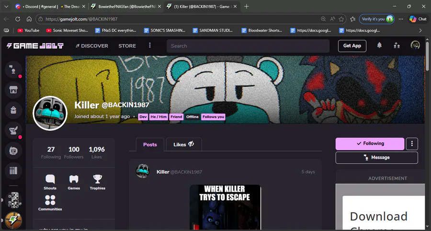Open the read aloud icon in address bar

332,19
